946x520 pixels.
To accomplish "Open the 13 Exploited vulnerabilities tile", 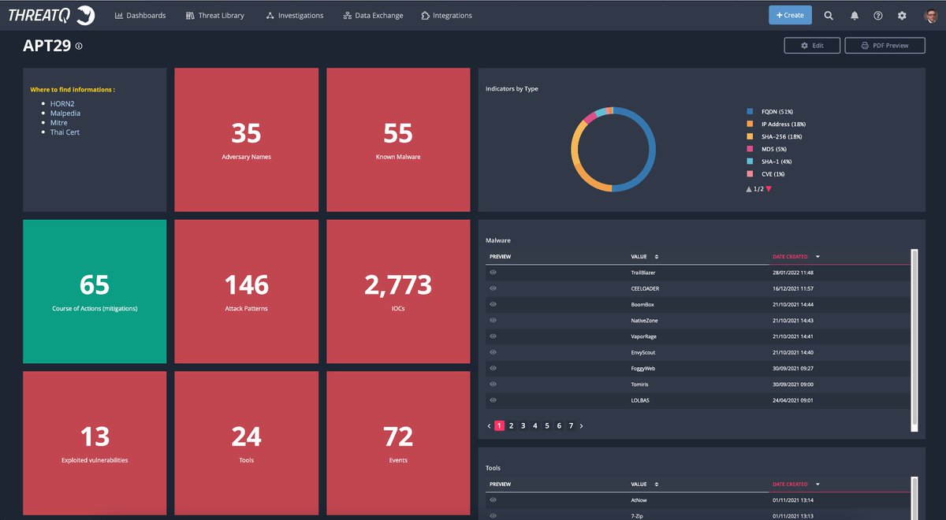I will coord(95,444).
